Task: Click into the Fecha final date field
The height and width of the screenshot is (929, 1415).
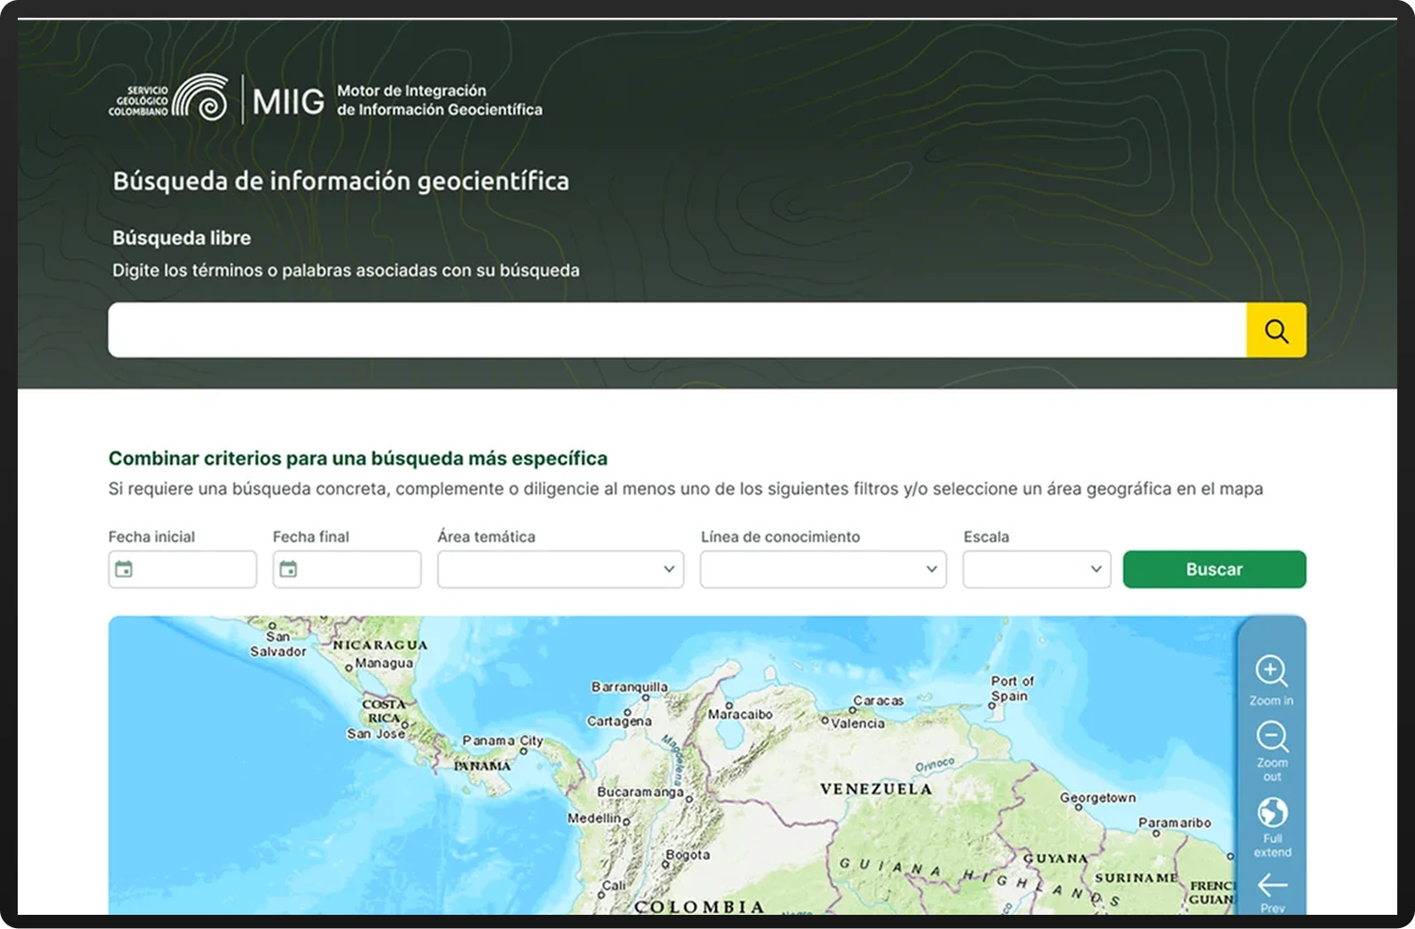Action: point(347,569)
